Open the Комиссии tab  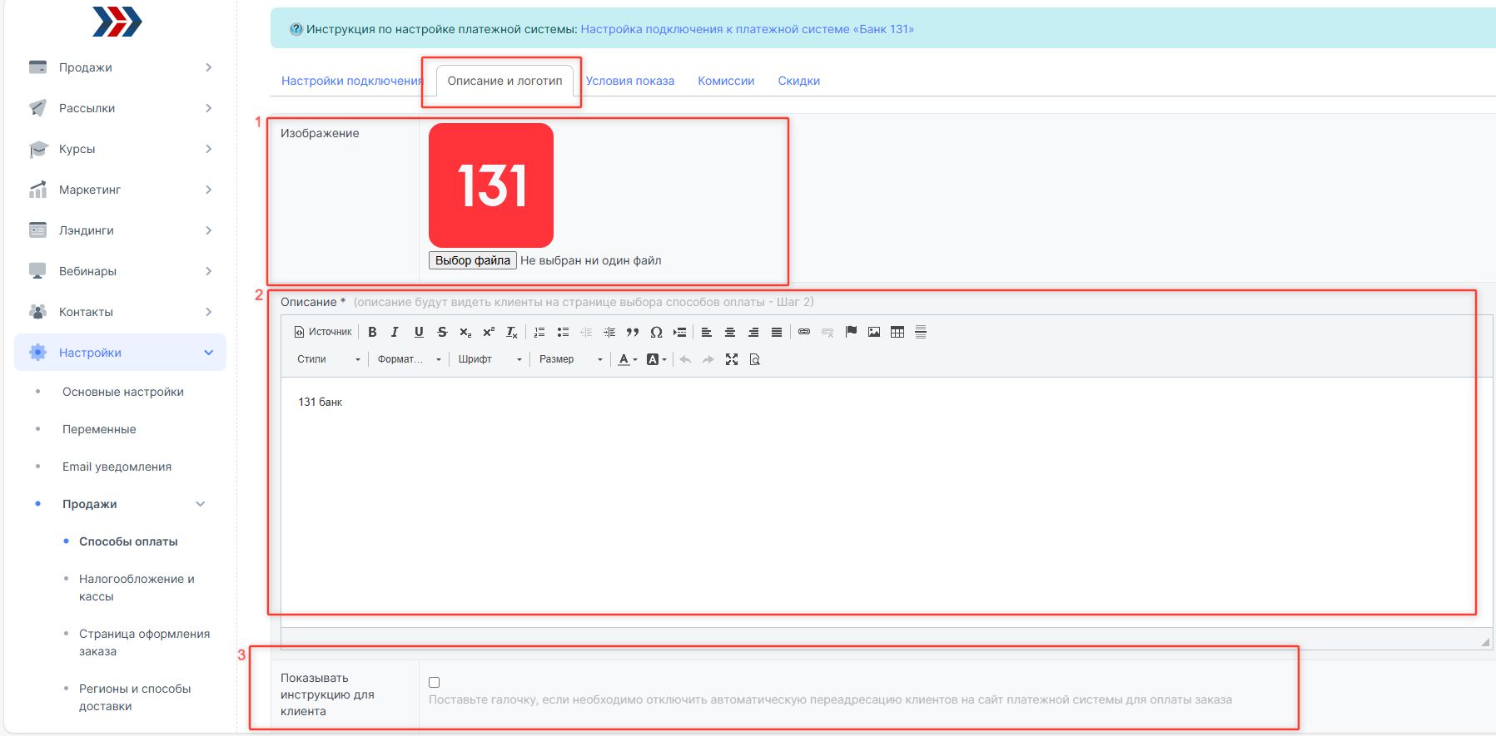click(725, 81)
